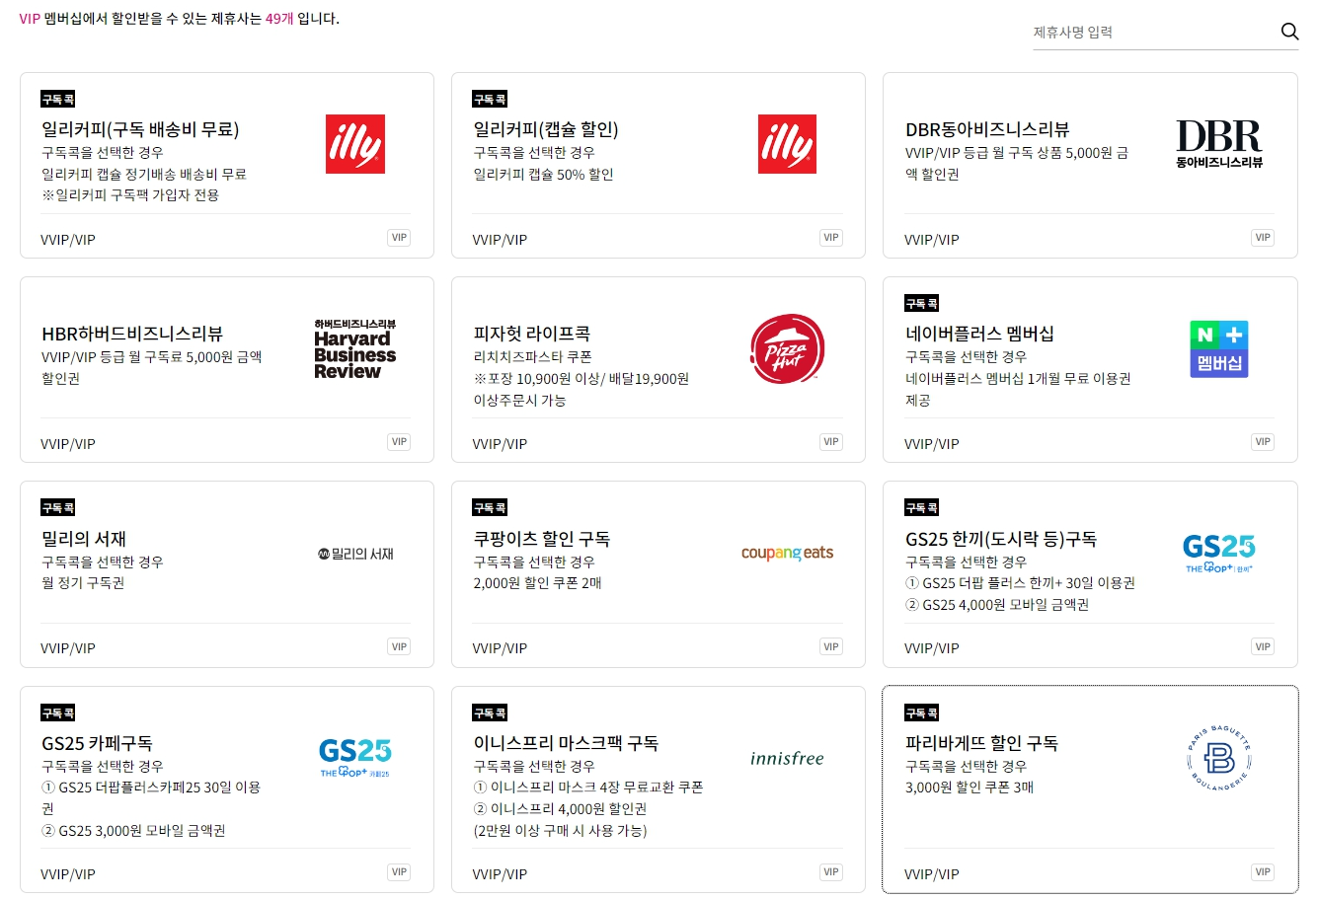1319x900 pixels.
Task: Click 구독콕 tag on 일리커피(캡슐 할인) card
Action: tap(490, 99)
